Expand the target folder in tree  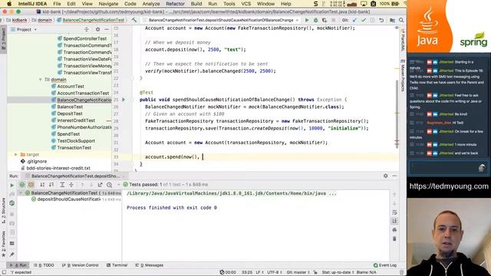[x=15, y=155]
